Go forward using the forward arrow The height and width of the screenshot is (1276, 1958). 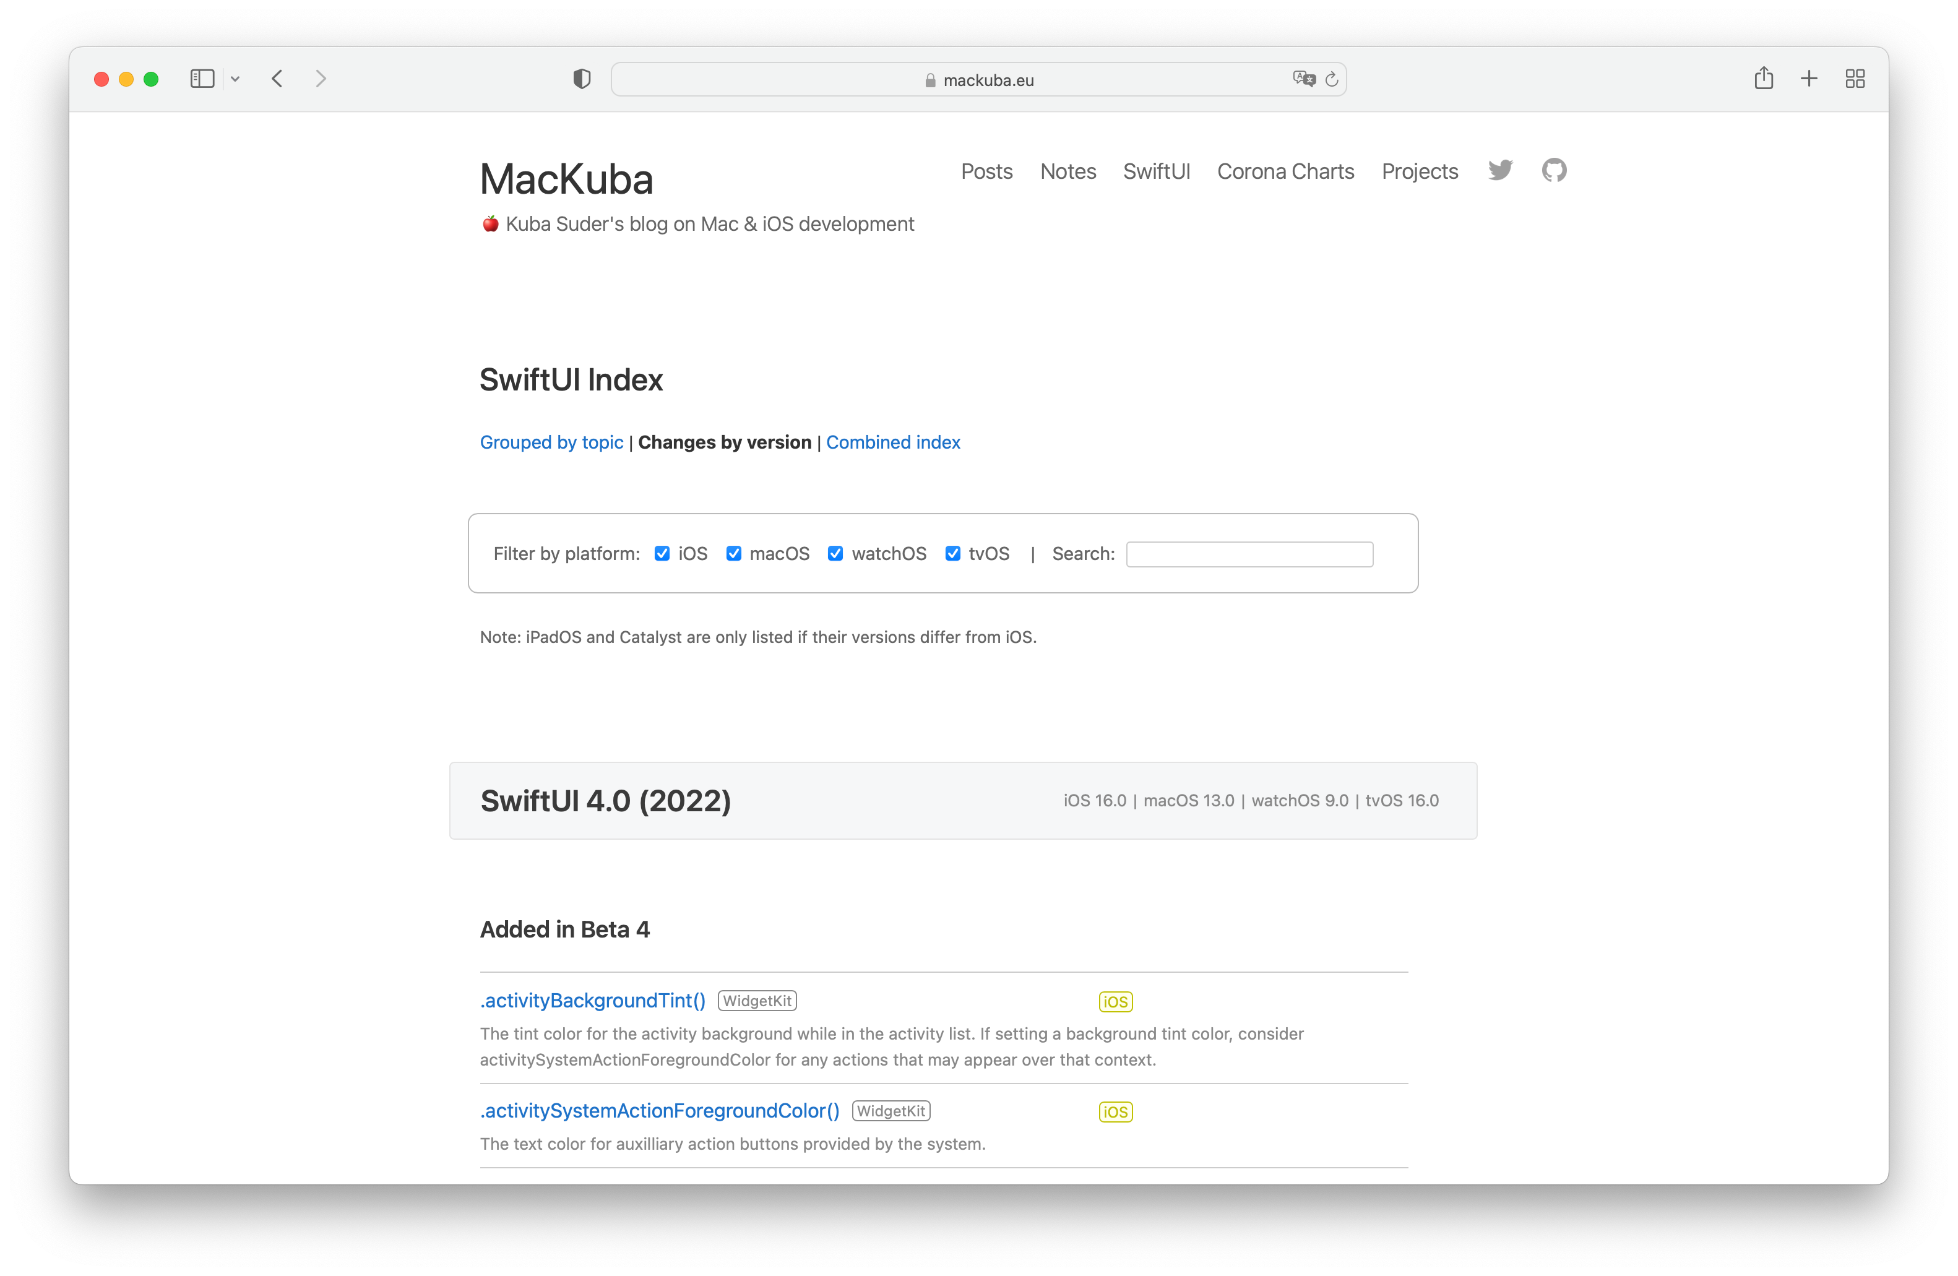click(x=321, y=78)
